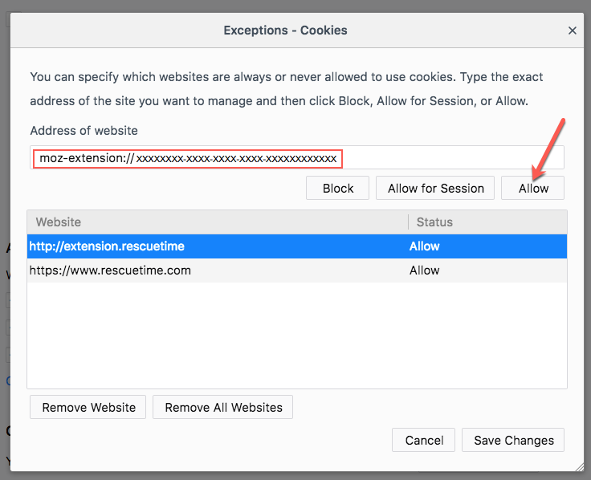Click Save Changes

point(513,440)
